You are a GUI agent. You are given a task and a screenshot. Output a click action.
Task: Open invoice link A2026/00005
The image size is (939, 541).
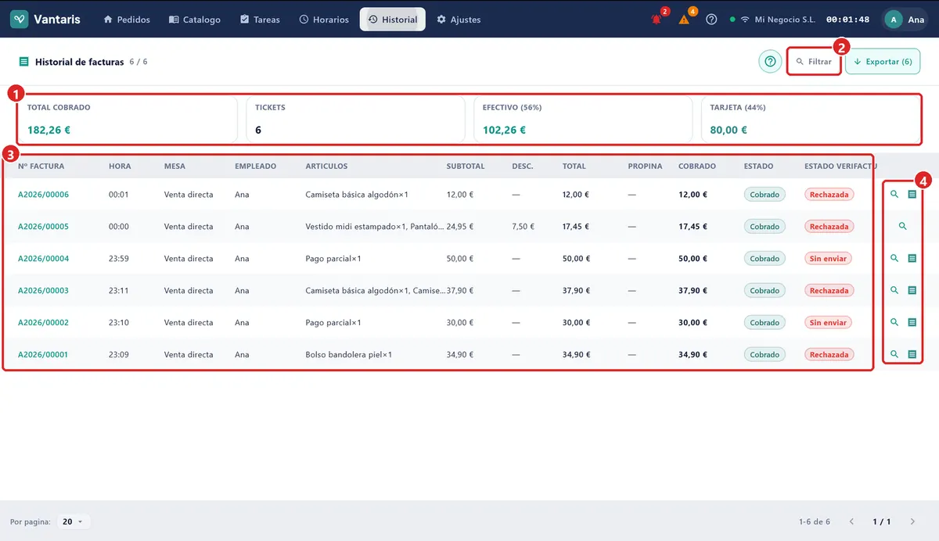tap(43, 227)
